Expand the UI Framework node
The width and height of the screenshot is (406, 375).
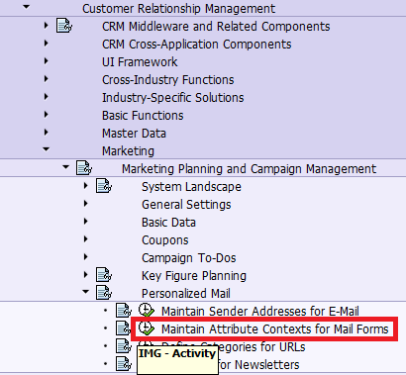click(x=47, y=61)
